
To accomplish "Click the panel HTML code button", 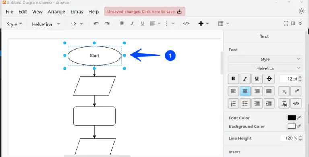I will (296, 103).
